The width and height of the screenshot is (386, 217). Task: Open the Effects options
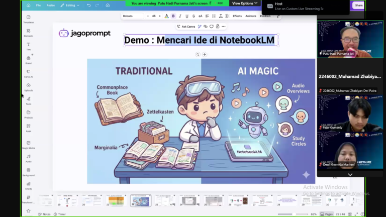[237, 16]
